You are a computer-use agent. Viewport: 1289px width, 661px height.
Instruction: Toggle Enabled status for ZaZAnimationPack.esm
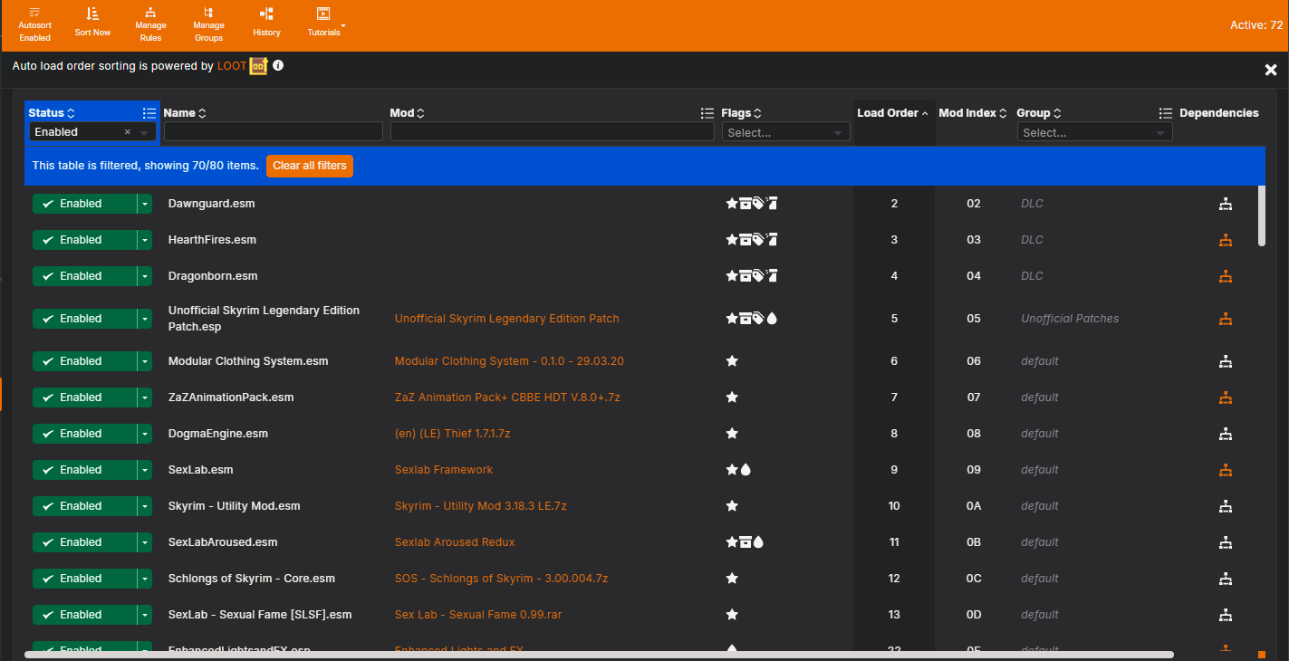click(83, 398)
